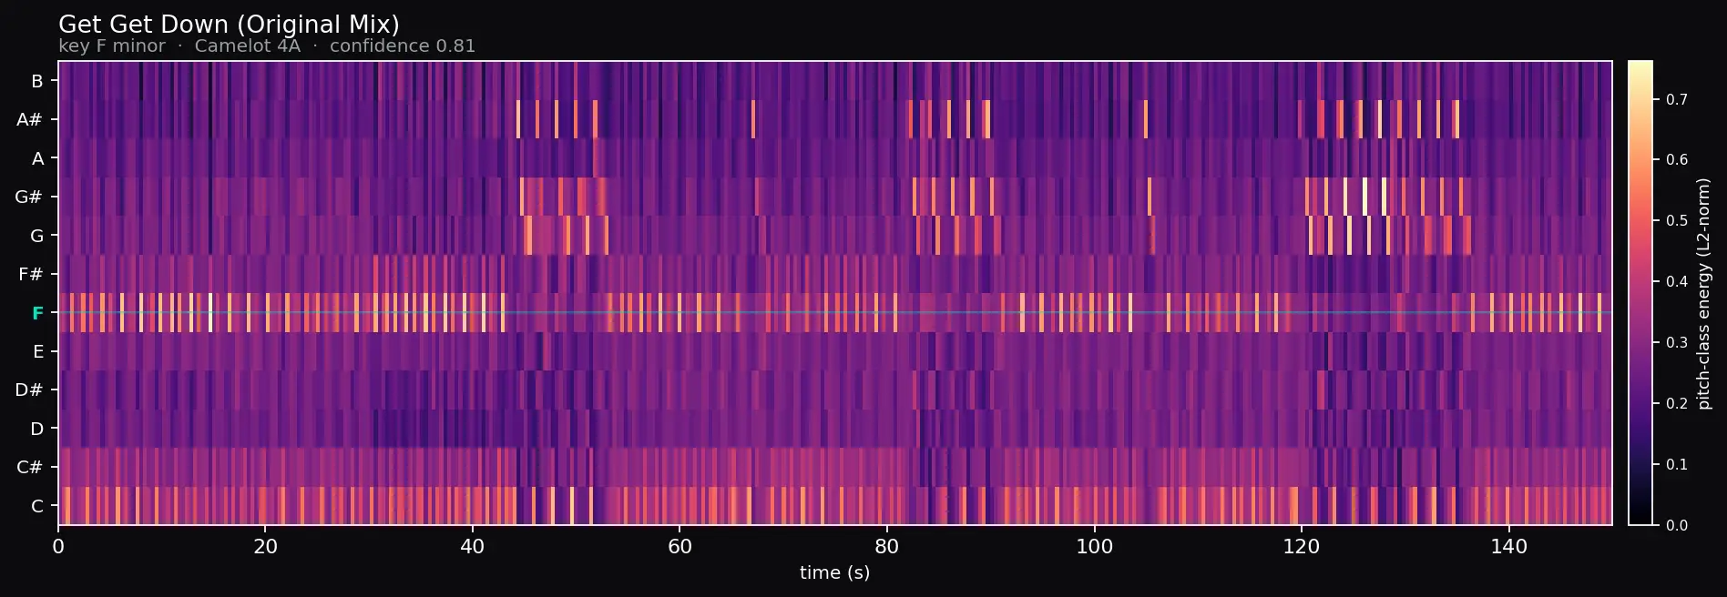The height and width of the screenshot is (597, 1727).
Task: Click the 140 tick on time axis
Action: [x=1508, y=546]
